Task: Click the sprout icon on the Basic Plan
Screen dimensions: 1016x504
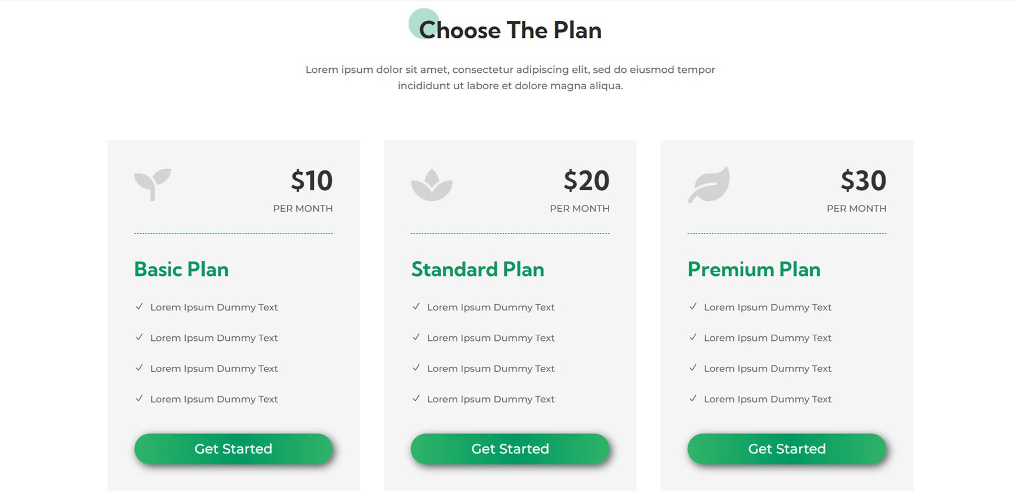Action: [x=151, y=185]
